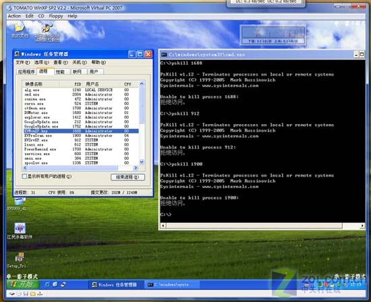Screen dimensions: 371x302
Task: Select the spoolsv.exe process row
Action: click(x=81, y=163)
